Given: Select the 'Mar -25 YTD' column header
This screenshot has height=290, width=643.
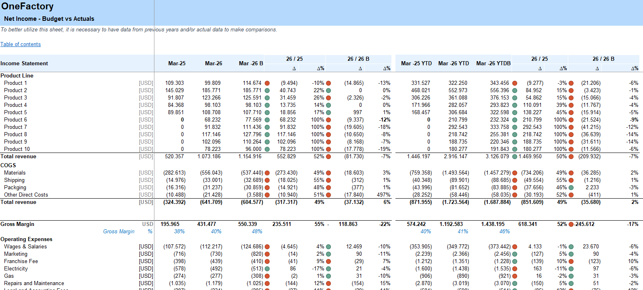Looking at the screenshot, I should [x=416, y=63].
